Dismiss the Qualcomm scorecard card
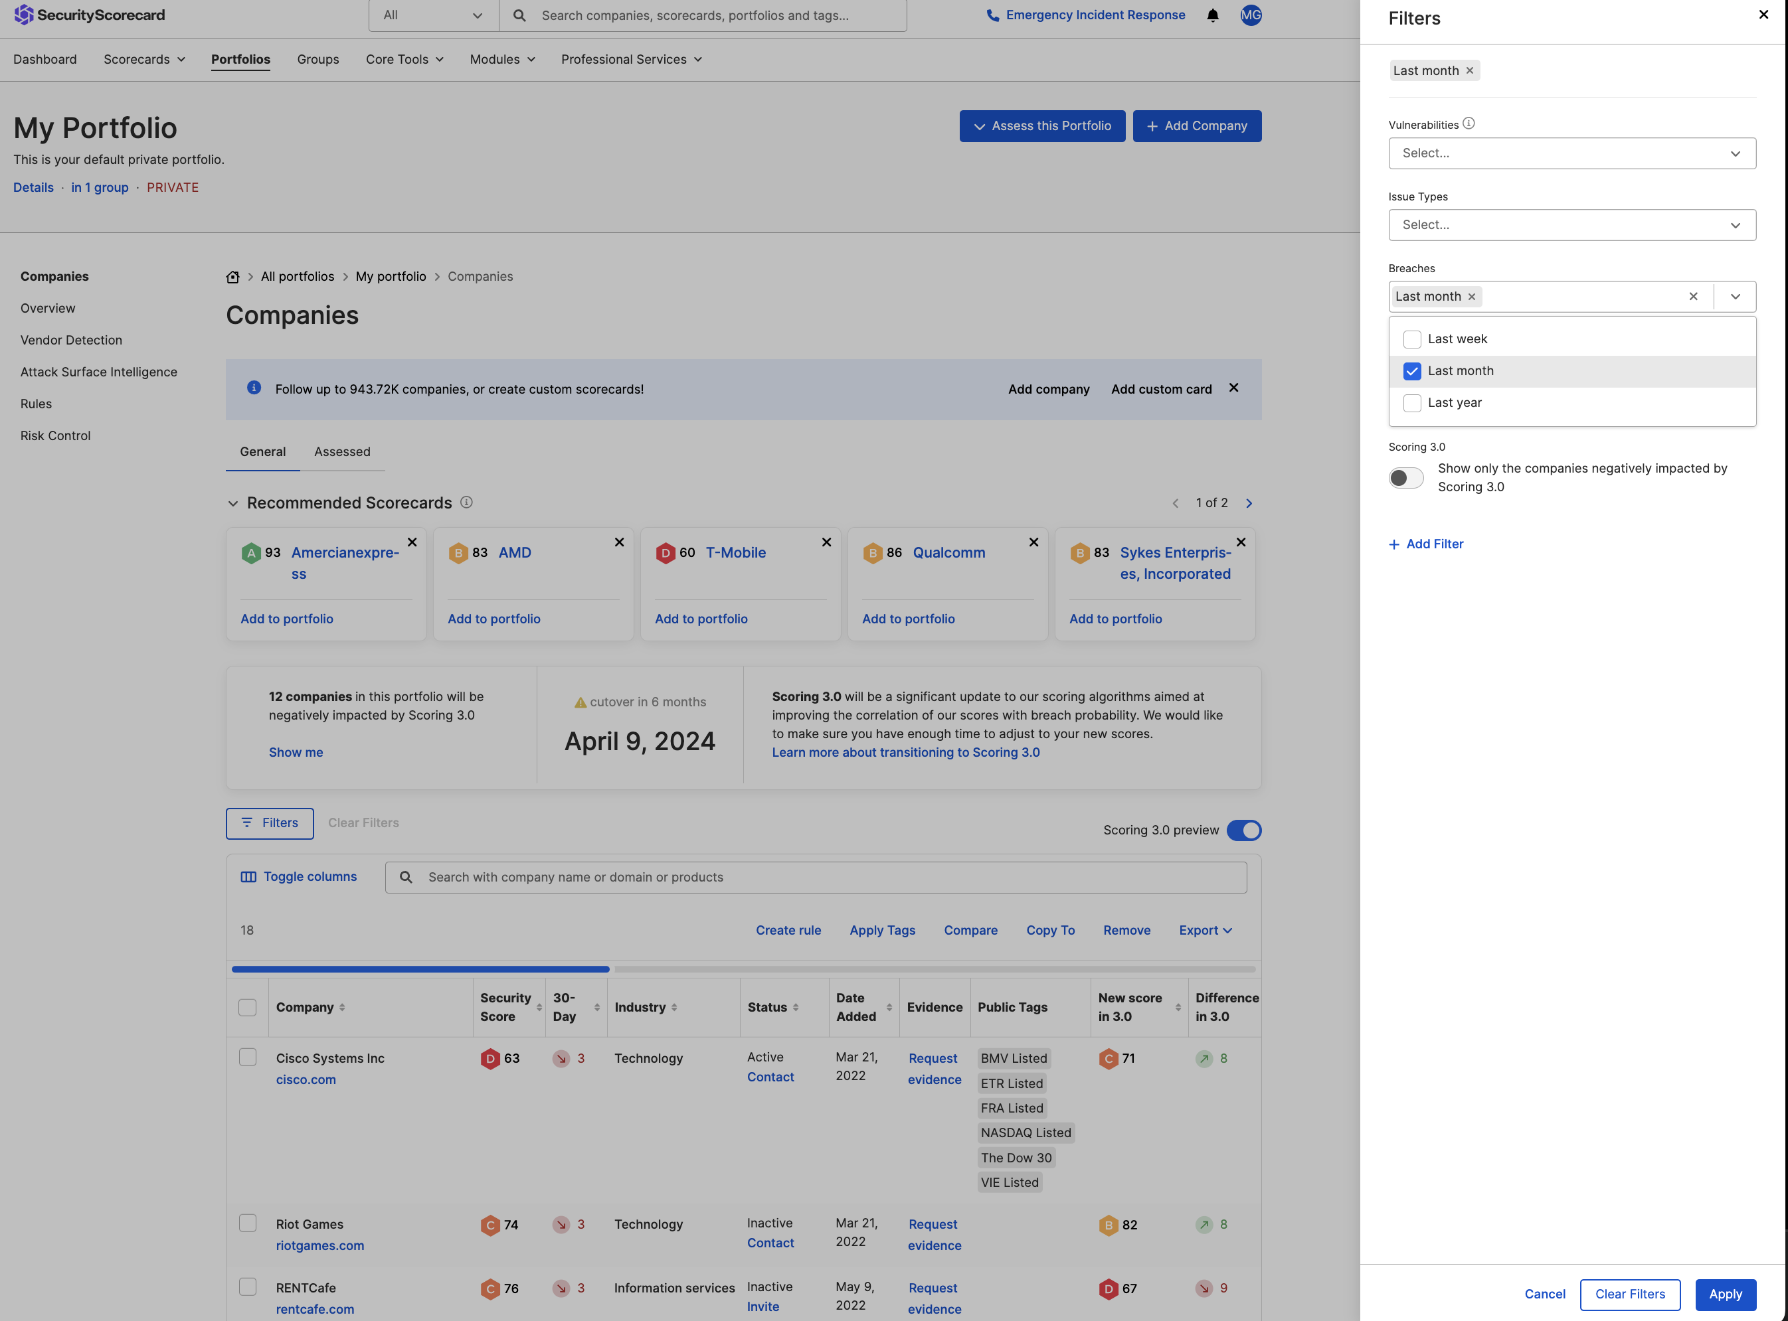Image resolution: width=1788 pixels, height=1321 pixels. (x=1033, y=542)
